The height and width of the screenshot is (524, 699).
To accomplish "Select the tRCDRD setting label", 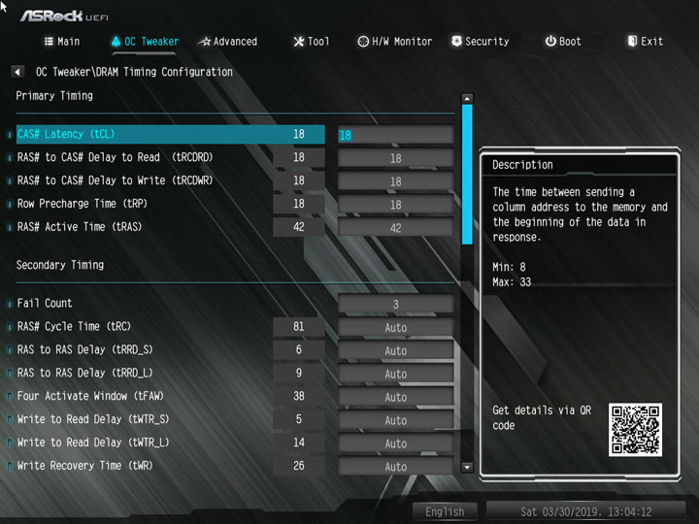I will click(x=115, y=157).
